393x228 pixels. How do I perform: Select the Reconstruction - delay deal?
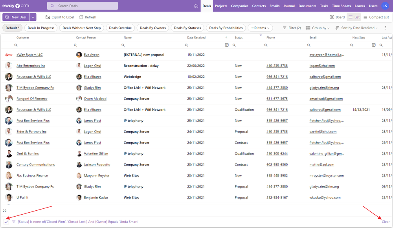141,66
